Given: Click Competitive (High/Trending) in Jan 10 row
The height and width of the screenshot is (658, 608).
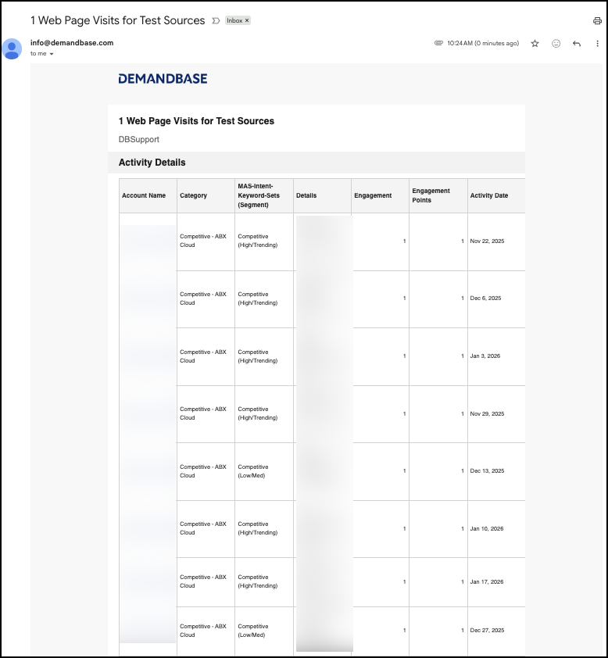Looking at the screenshot, I should click(258, 528).
